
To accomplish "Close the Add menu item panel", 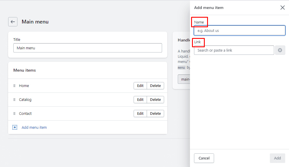I will 282,8.
